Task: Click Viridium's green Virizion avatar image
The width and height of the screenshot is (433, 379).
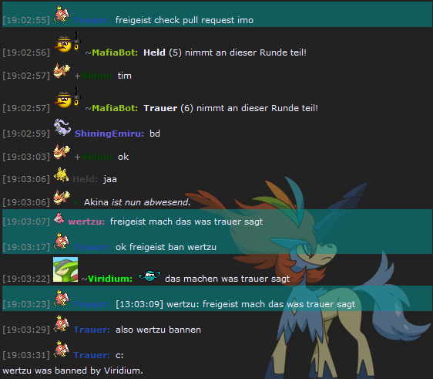Action: [x=65, y=269]
